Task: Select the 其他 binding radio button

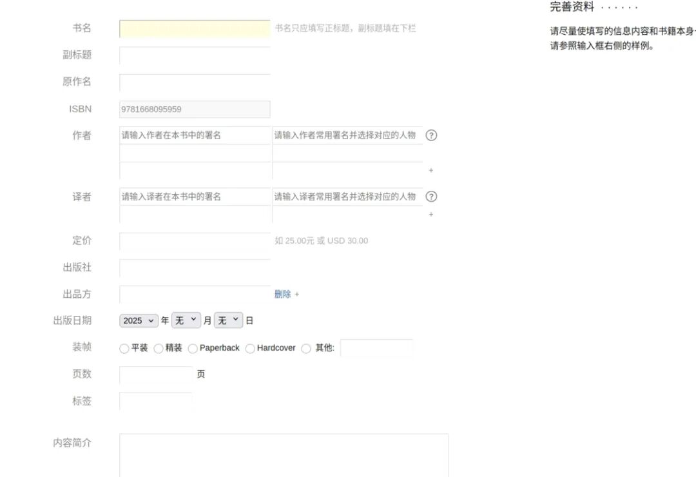Action: tap(306, 349)
